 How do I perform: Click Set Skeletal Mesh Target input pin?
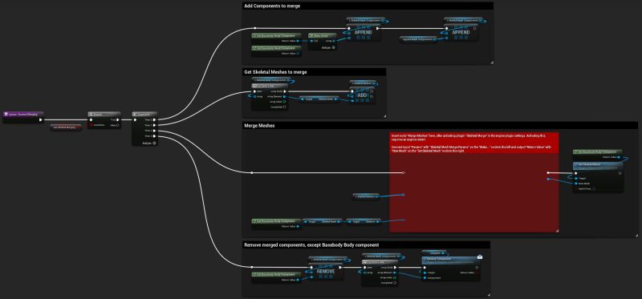pos(576,178)
